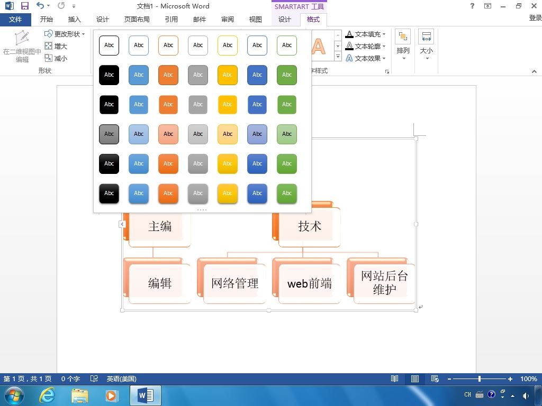Switch to the 开始 tab
The width and height of the screenshot is (542, 406).
(x=47, y=20)
